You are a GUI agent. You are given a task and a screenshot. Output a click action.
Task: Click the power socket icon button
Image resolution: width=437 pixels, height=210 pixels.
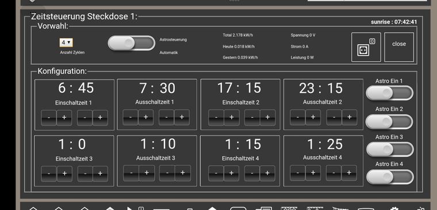pyautogui.click(x=366, y=47)
